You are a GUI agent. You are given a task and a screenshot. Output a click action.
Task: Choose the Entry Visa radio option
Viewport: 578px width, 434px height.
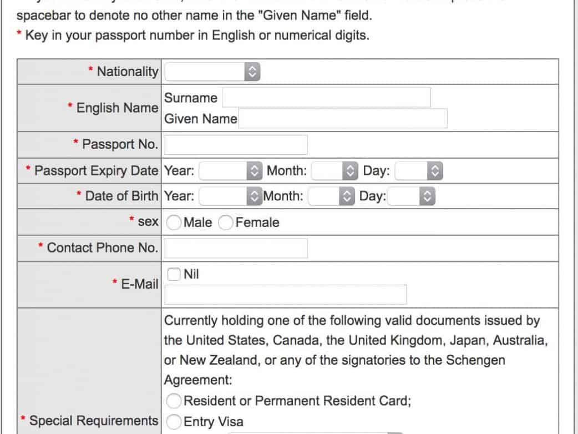[174, 422]
